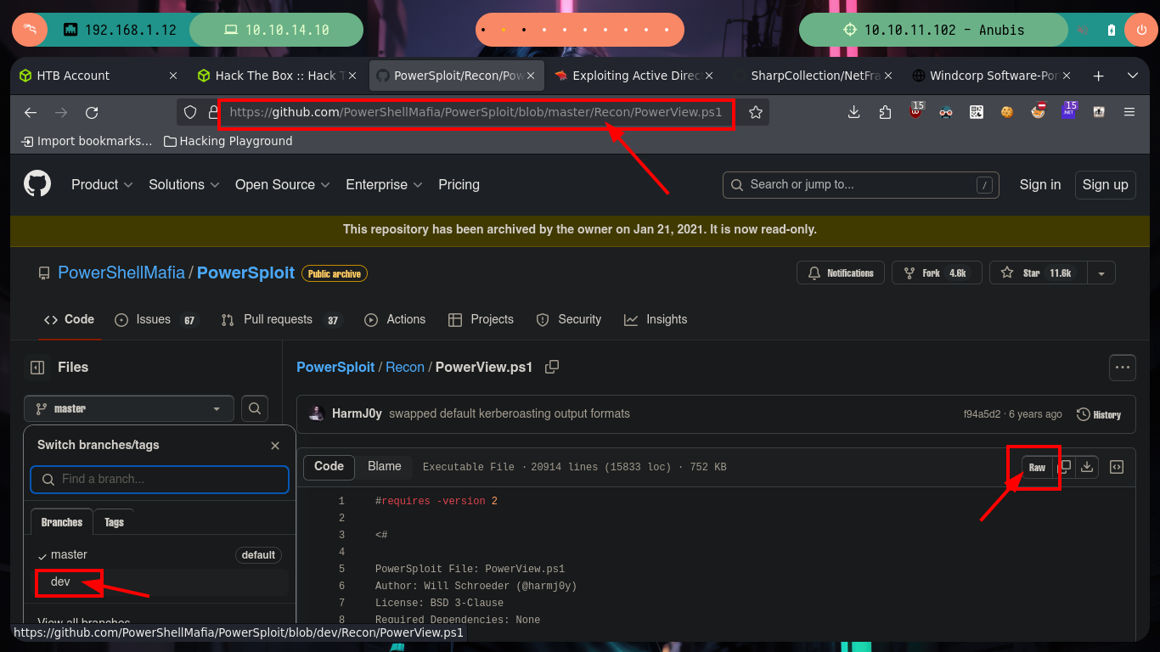Image resolution: width=1160 pixels, height=652 pixels.
Task: Open the QR code extension icon
Action: (x=977, y=112)
